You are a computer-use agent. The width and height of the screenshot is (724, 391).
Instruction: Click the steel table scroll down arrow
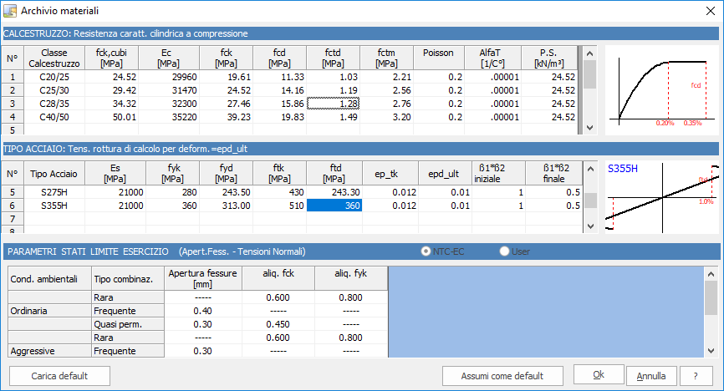590,226
